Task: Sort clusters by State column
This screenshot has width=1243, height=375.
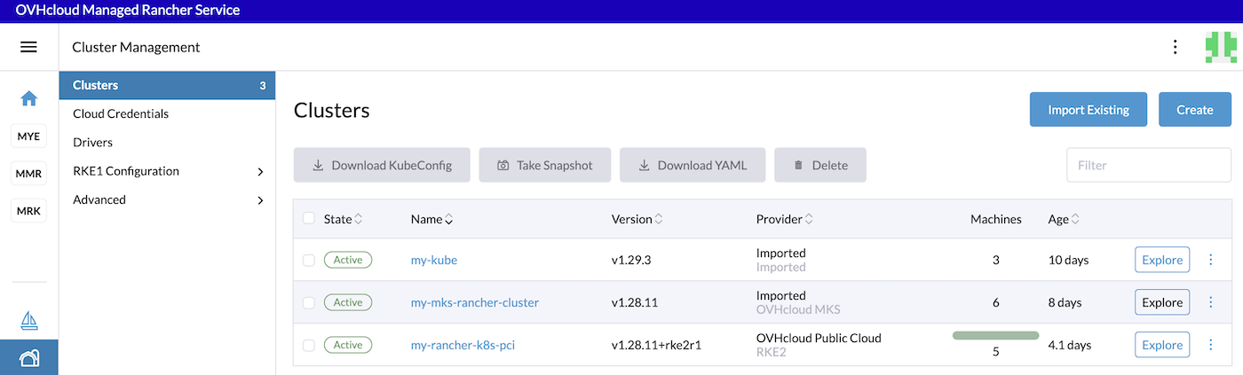Action: point(343,219)
